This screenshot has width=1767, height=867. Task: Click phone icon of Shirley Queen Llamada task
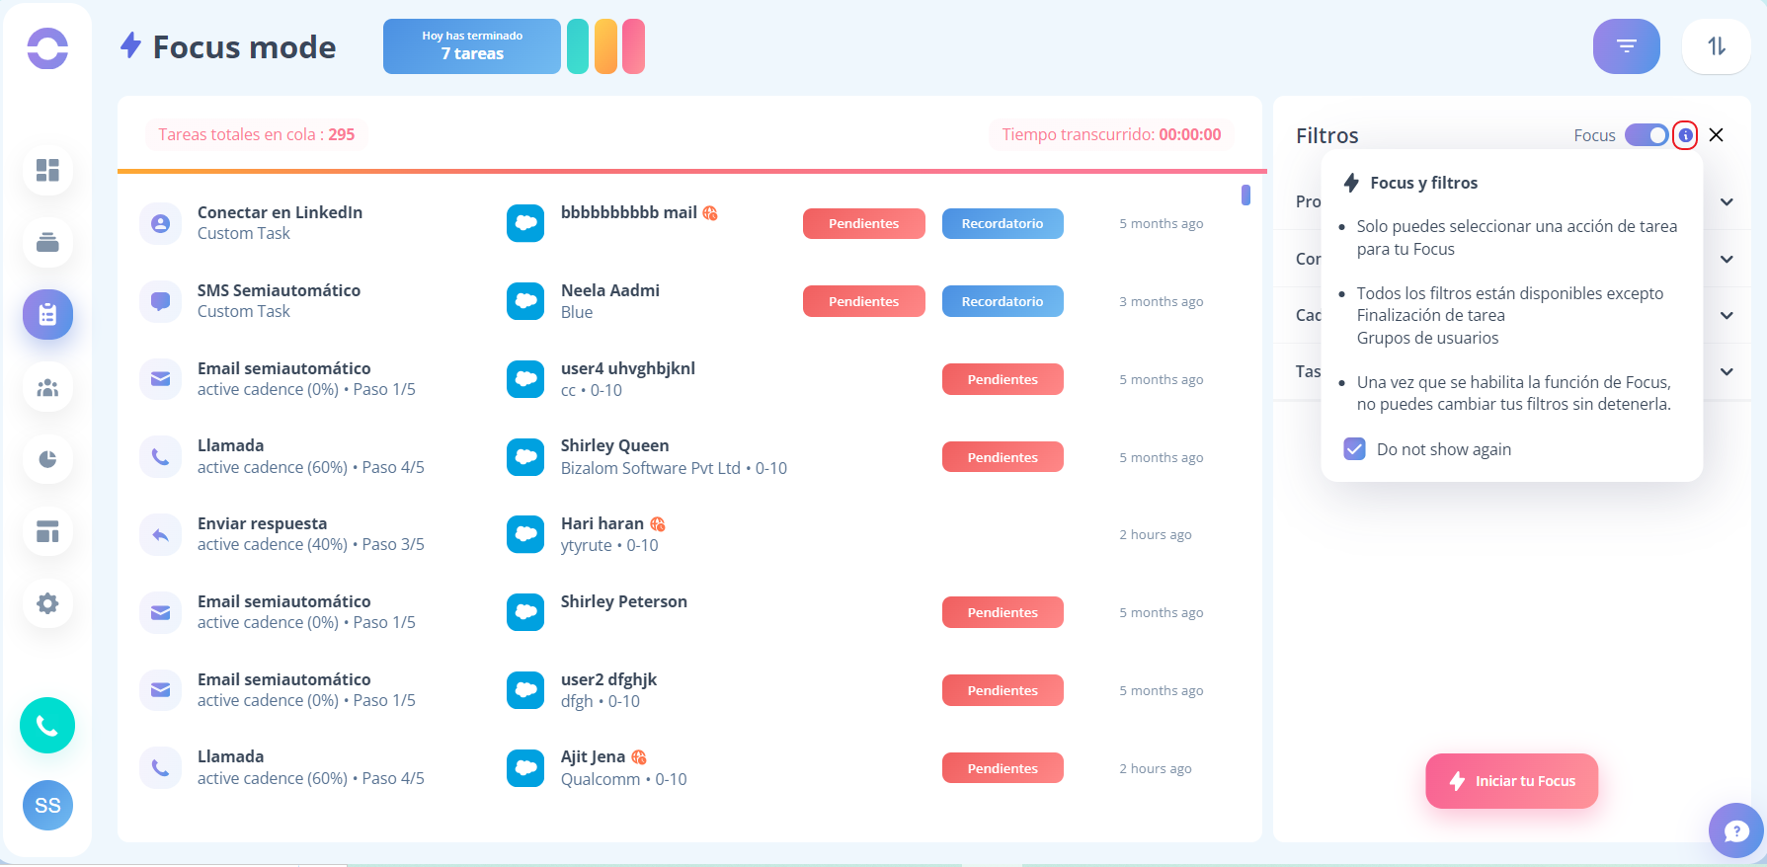click(x=160, y=456)
